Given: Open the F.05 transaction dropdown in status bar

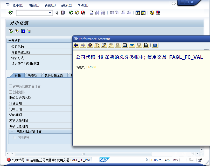Looking at the screenshot, I should (x=160, y=160).
